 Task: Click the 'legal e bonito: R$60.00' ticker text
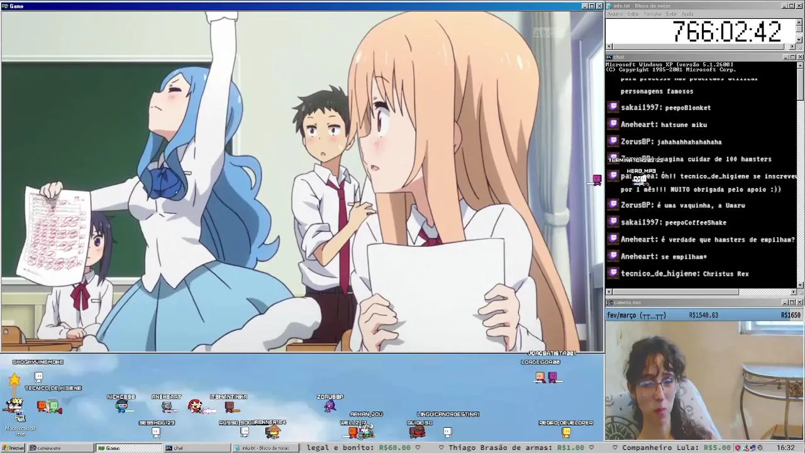(x=358, y=448)
